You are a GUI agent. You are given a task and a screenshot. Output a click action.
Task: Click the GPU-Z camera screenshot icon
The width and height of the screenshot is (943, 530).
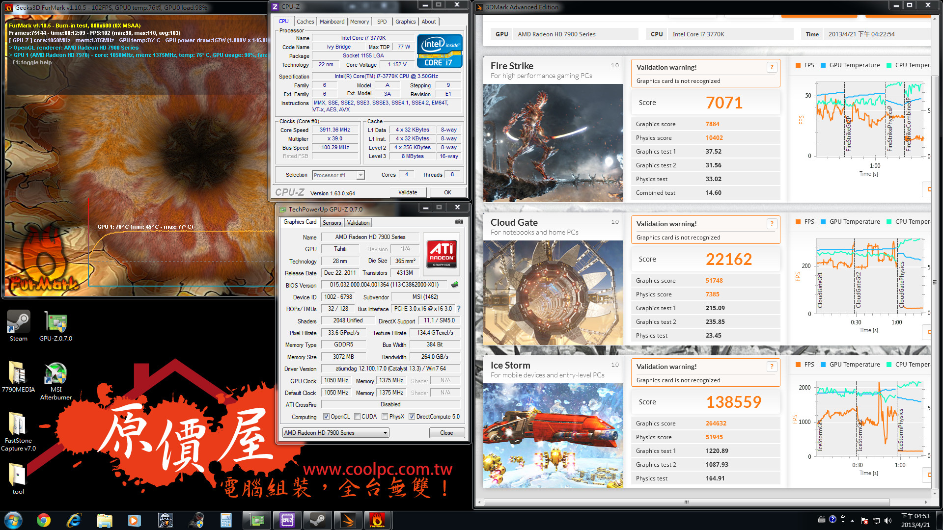(x=459, y=222)
